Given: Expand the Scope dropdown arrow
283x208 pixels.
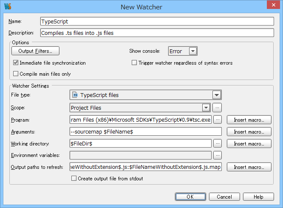Looking at the screenshot, I should pyautogui.click(x=206, y=108).
